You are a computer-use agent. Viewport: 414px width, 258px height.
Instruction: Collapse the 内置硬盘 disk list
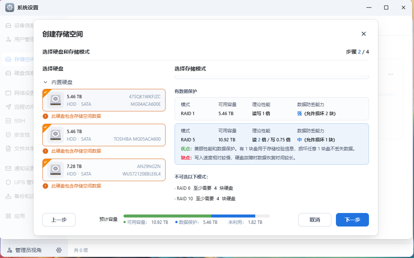(x=45, y=82)
